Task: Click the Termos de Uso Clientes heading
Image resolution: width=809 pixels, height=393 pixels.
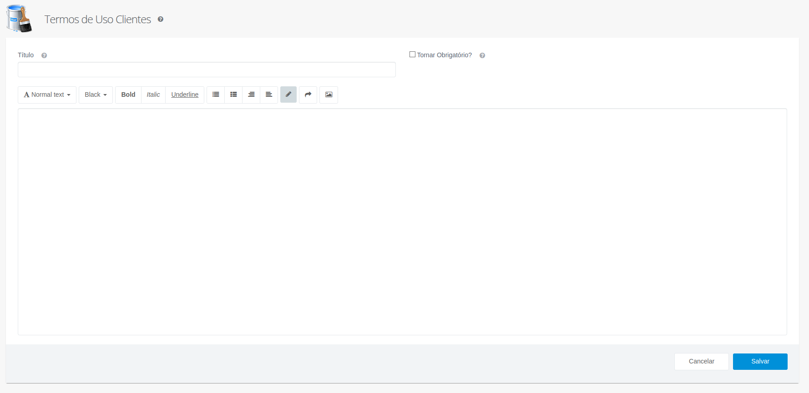Action: click(x=98, y=20)
